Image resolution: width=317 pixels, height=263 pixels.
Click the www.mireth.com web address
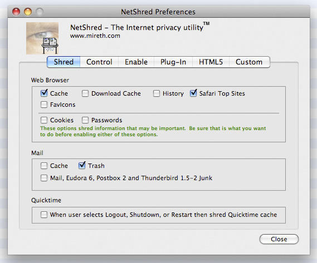point(95,36)
